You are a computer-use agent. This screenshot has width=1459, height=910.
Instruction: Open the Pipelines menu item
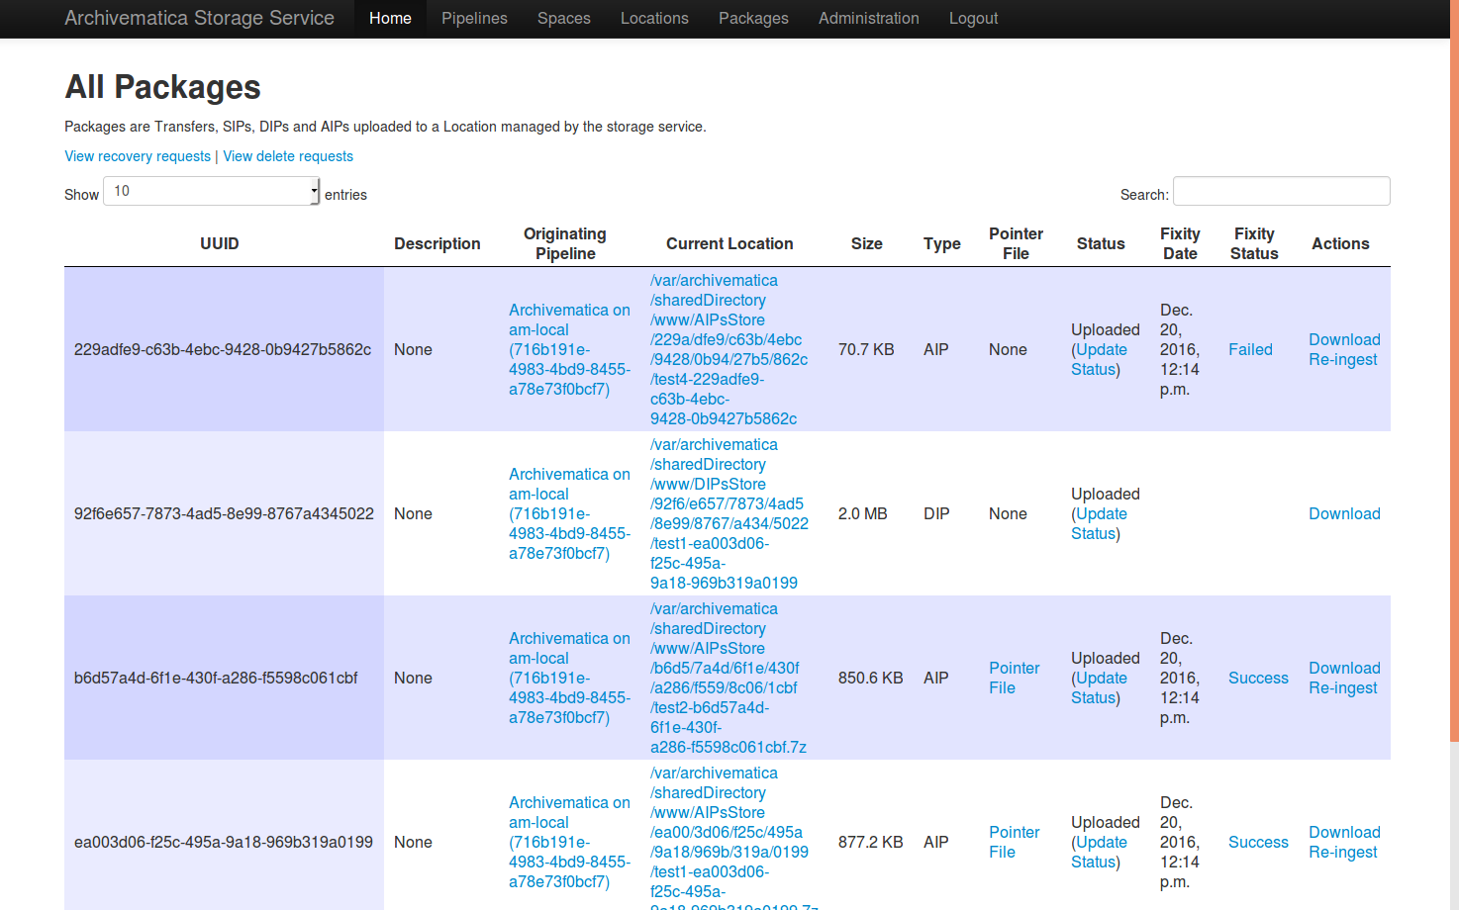pos(474,19)
